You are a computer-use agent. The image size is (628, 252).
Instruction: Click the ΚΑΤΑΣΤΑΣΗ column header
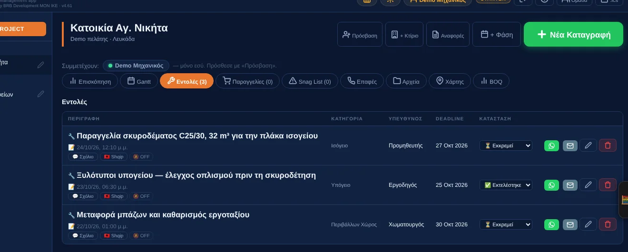(x=495, y=118)
